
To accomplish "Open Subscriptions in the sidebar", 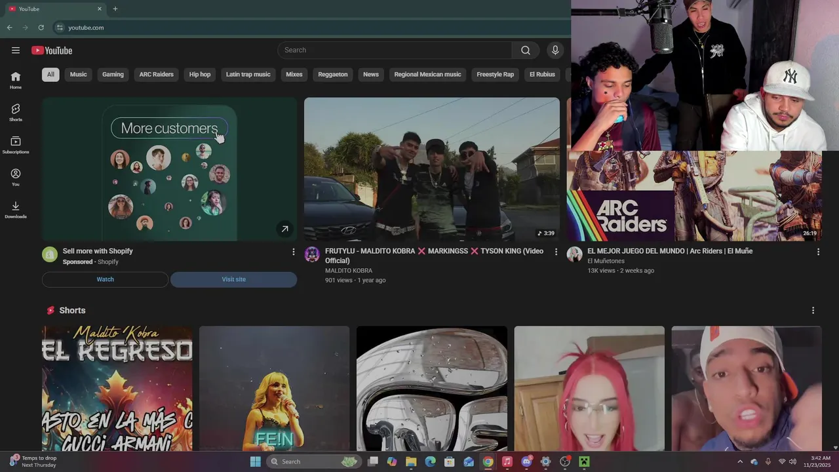I will (16, 145).
